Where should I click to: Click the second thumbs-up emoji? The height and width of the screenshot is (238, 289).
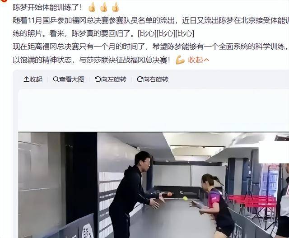point(103,7)
